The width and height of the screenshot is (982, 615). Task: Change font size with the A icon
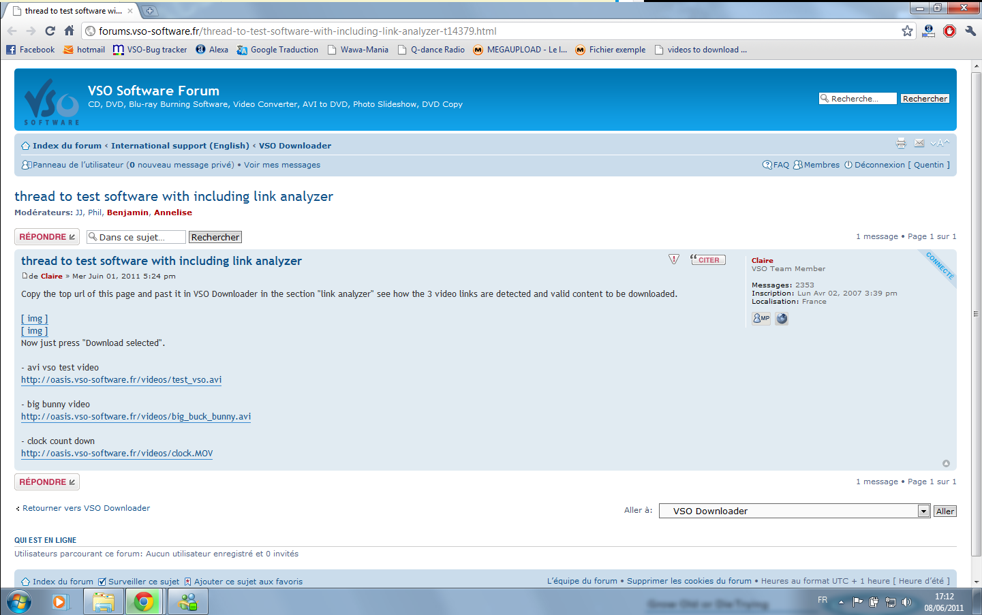coord(940,143)
